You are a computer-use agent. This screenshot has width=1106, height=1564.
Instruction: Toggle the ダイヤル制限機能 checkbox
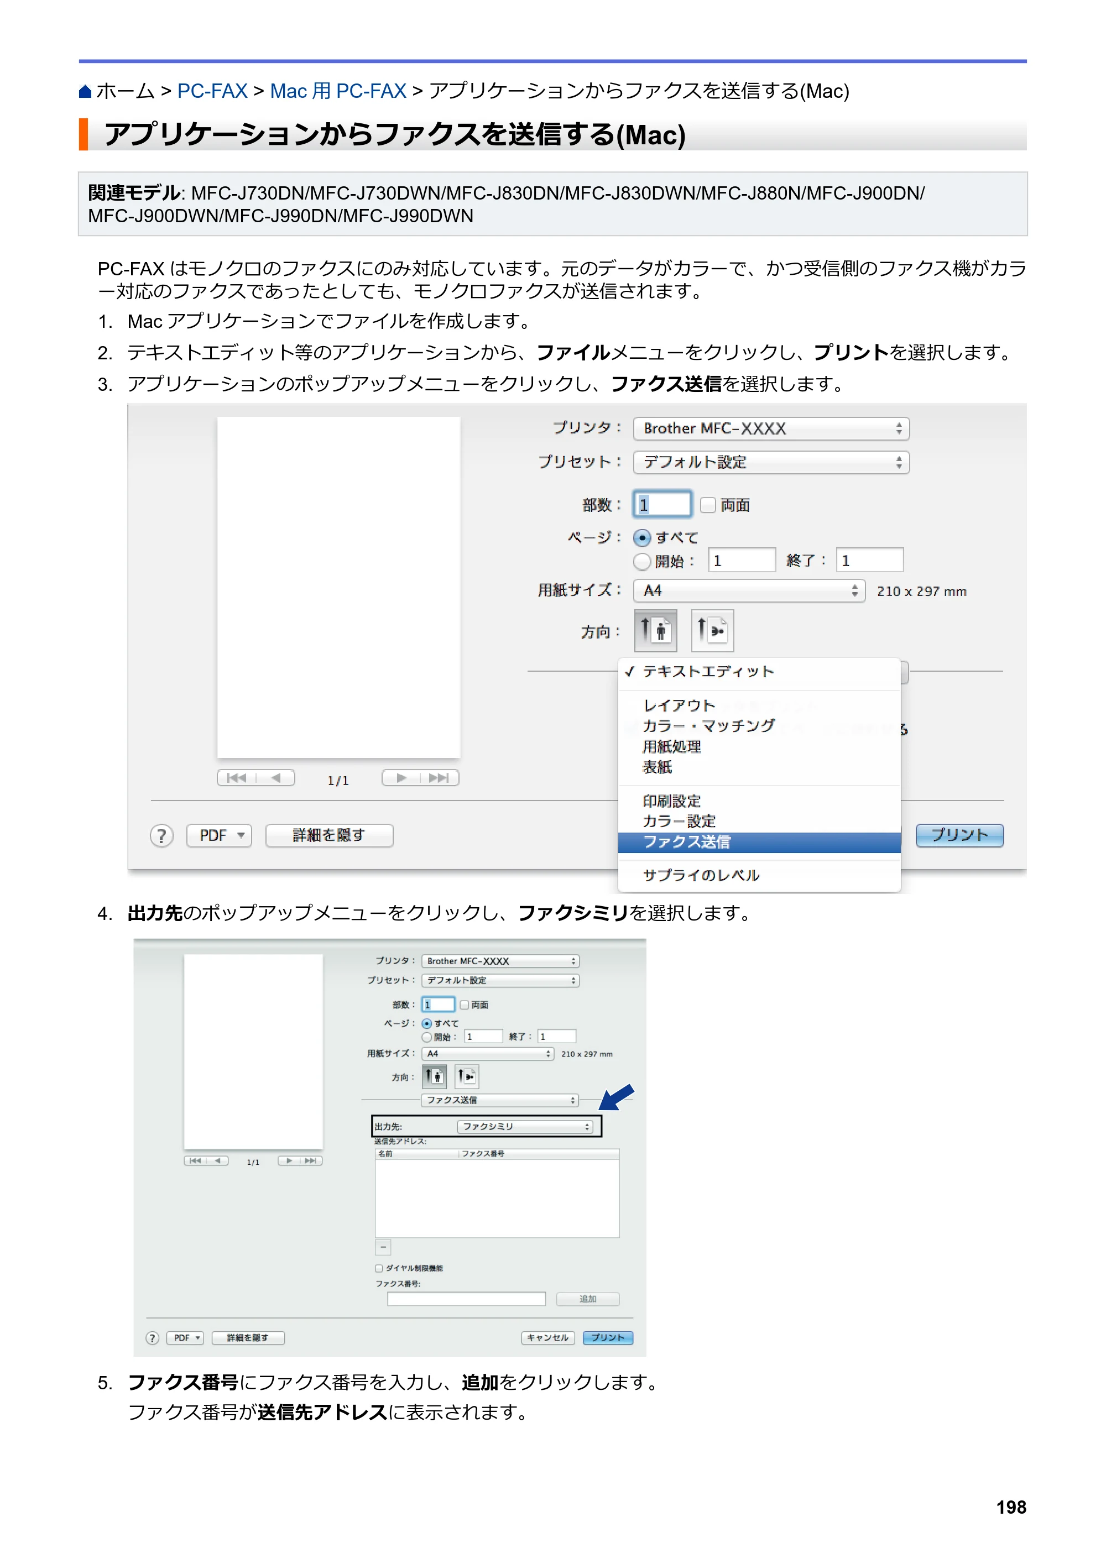(379, 1268)
